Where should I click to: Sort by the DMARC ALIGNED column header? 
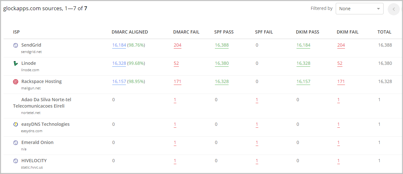(x=130, y=32)
